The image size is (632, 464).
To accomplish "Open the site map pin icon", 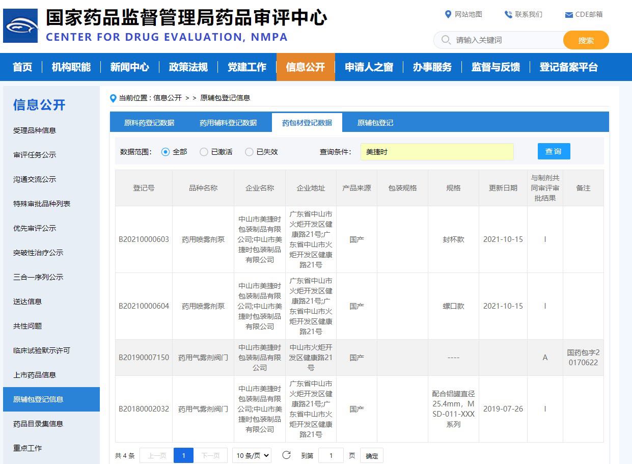I will [x=448, y=14].
